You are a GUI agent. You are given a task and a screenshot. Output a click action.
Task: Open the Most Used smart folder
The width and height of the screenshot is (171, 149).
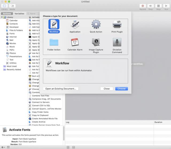tap(11, 66)
